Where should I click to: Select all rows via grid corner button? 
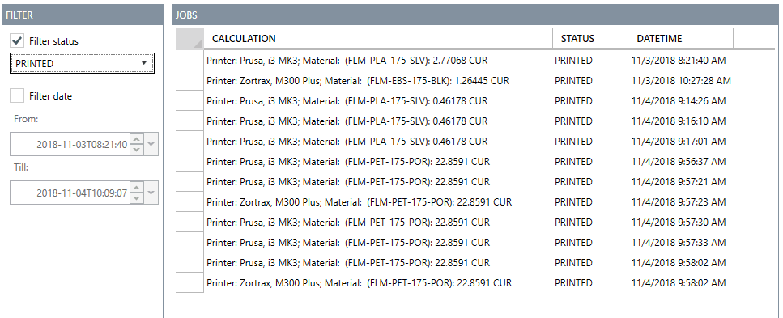[189, 39]
